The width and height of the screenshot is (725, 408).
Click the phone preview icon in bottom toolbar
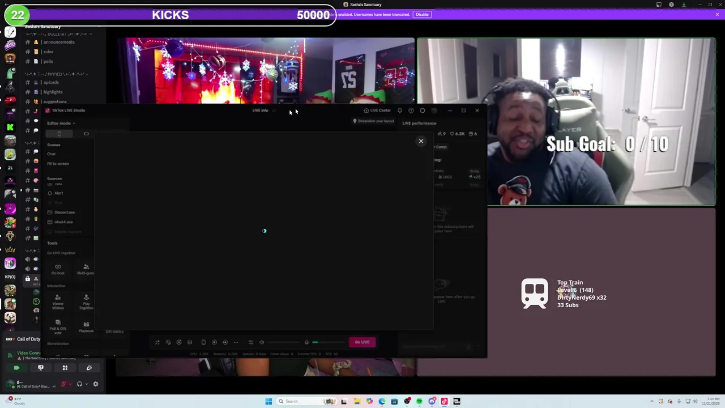coord(204,342)
